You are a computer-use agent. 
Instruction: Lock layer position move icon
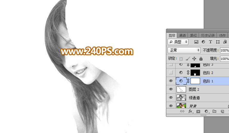(x=194, y=59)
